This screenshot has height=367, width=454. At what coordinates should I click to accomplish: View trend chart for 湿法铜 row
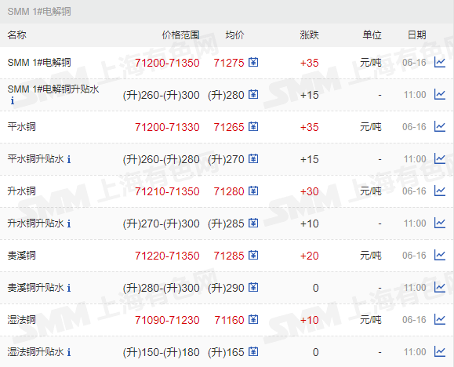click(440, 319)
